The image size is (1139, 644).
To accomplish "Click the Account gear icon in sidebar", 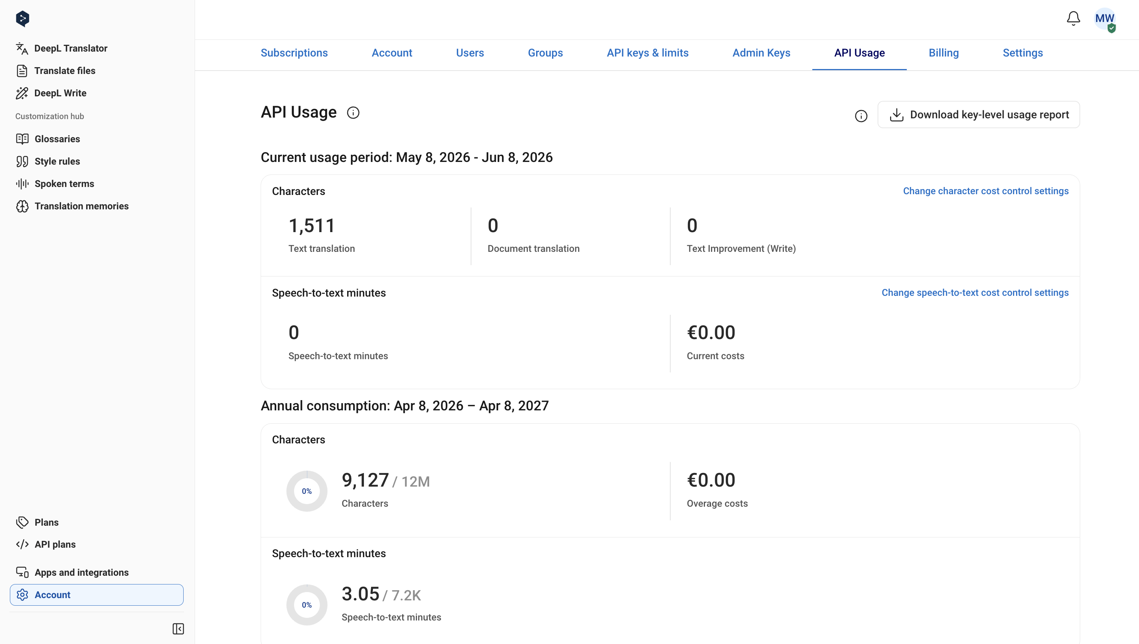I will tap(22, 595).
